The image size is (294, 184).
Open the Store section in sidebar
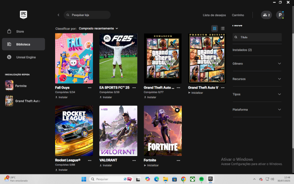coord(20,32)
